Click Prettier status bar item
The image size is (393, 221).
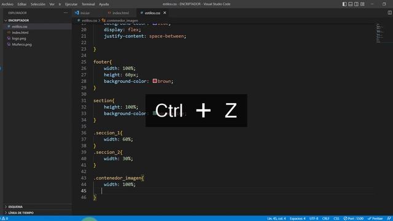click(x=375, y=219)
